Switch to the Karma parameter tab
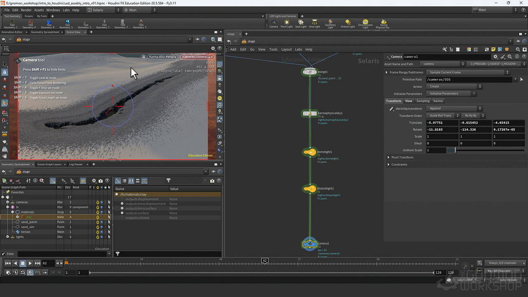This screenshot has width=528, height=297. pyautogui.click(x=438, y=101)
